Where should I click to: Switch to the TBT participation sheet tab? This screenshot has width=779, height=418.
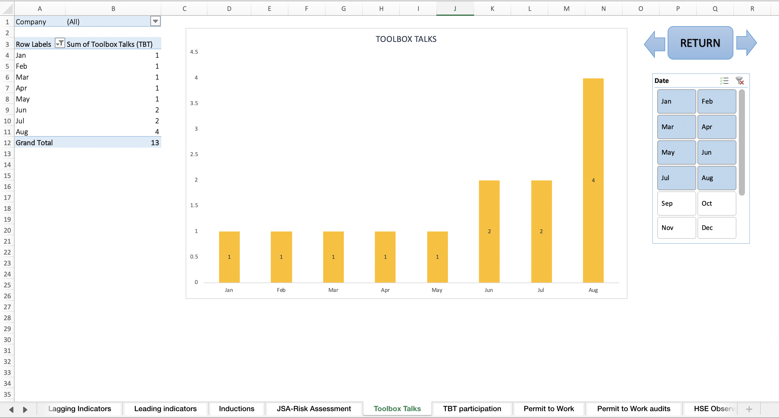tap(472, 409)
